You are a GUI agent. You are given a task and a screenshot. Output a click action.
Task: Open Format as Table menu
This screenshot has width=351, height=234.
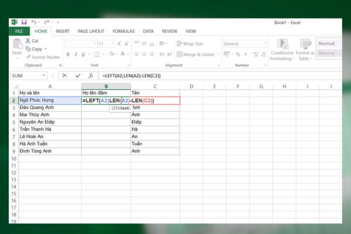point(305,50)
